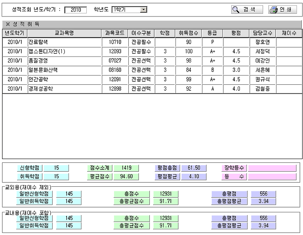The width and height of the screenshot is (303, 235).
Task: Click professor name 서정덕
Action: point(263,52)
